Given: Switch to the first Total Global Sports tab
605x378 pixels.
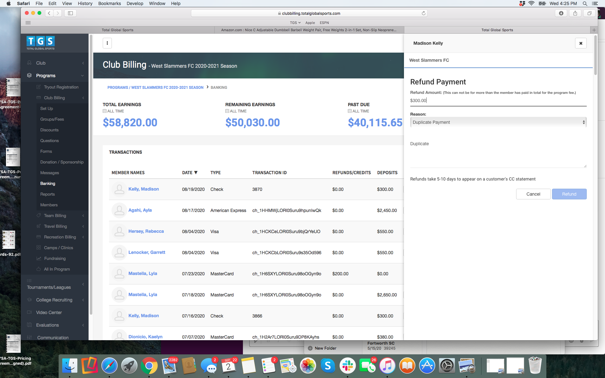Looking at the screenshot, I should click(118, 30).
